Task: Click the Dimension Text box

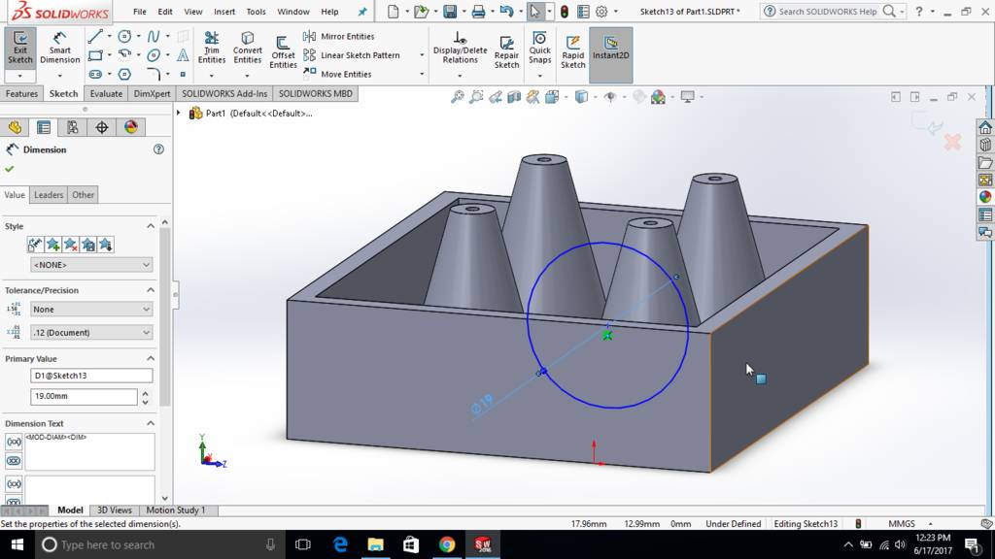Action: pyautogui.click(x=89, y=452)
